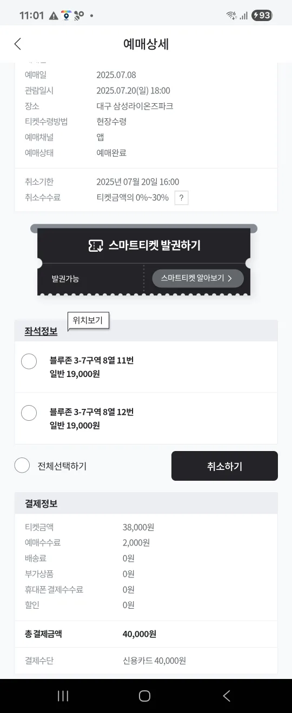The width and height of the screenshot is (292, 713).
Task: Tap the 좌석정보 underlined heading
Action: (41, 331)
